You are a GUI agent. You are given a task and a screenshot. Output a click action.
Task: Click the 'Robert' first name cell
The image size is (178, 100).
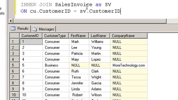[x=79, y=95]
